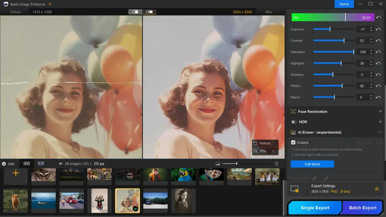Open the Aiarty Image Enhancer dropdown menu
Viewport: 386px width, 217px height.
coord(50,4)
